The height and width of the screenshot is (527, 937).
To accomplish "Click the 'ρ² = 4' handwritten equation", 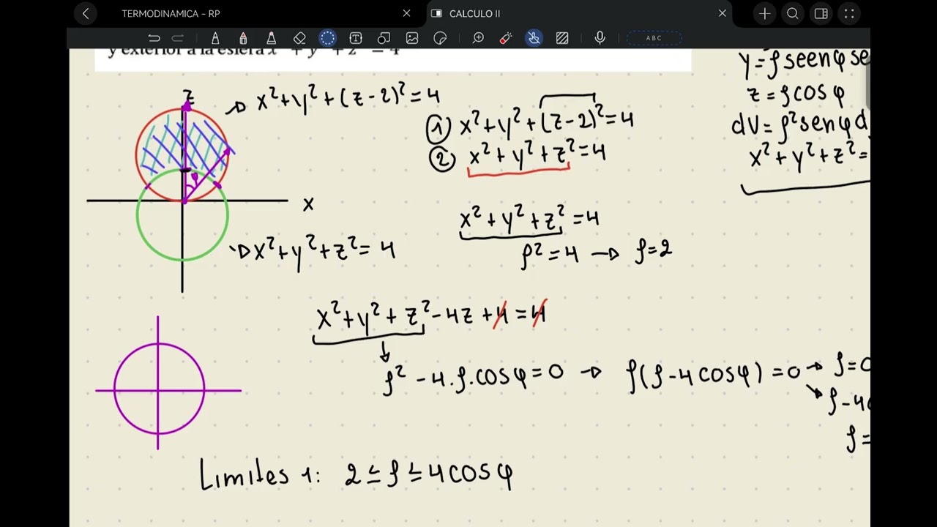I will (550, 255).
